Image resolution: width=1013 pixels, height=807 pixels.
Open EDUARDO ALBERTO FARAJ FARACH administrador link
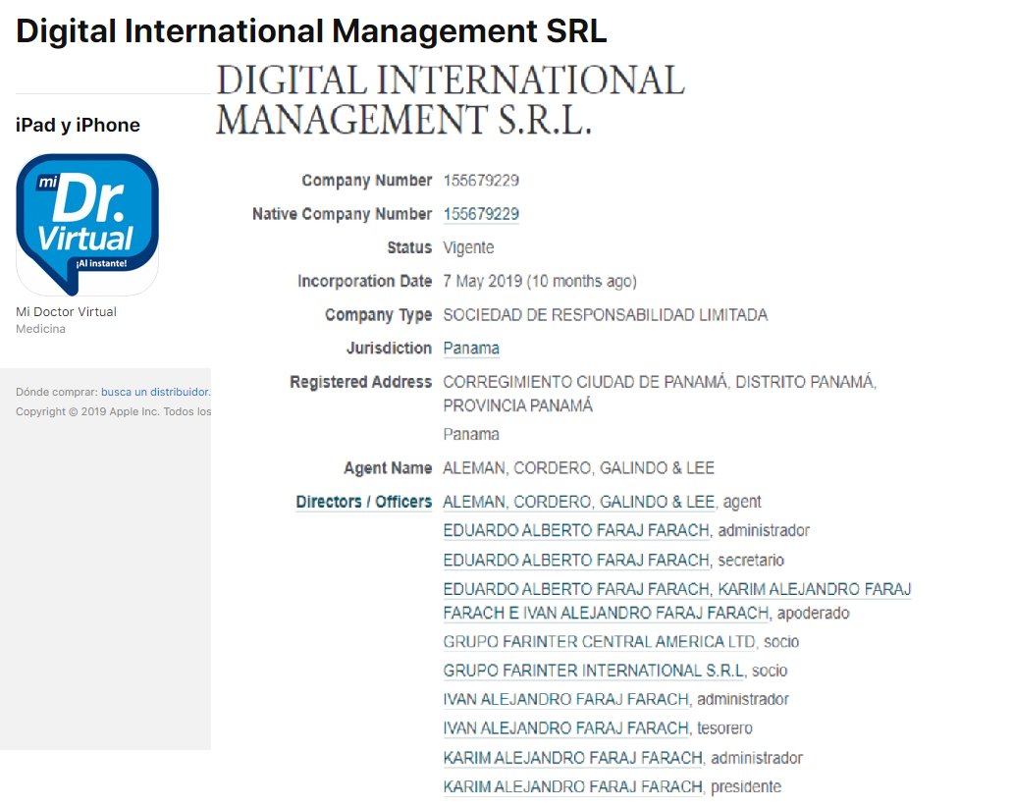point(576,530)
